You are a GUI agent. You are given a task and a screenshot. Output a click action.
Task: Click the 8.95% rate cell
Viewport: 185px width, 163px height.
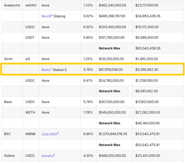88,134
